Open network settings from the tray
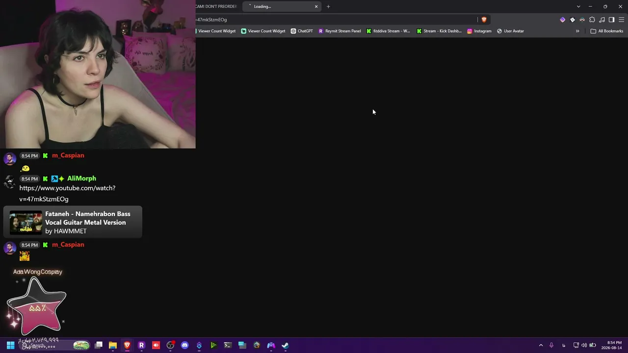The image size is (628, 353). point(576,345)
